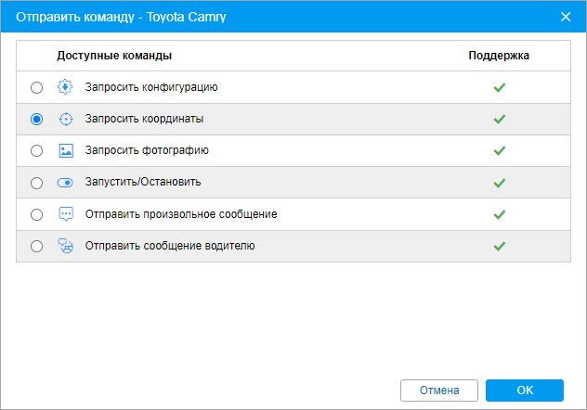Click the picture icon for Запросить фотографию
Viewport: 587px width, 410px height.
pos(65,150)
